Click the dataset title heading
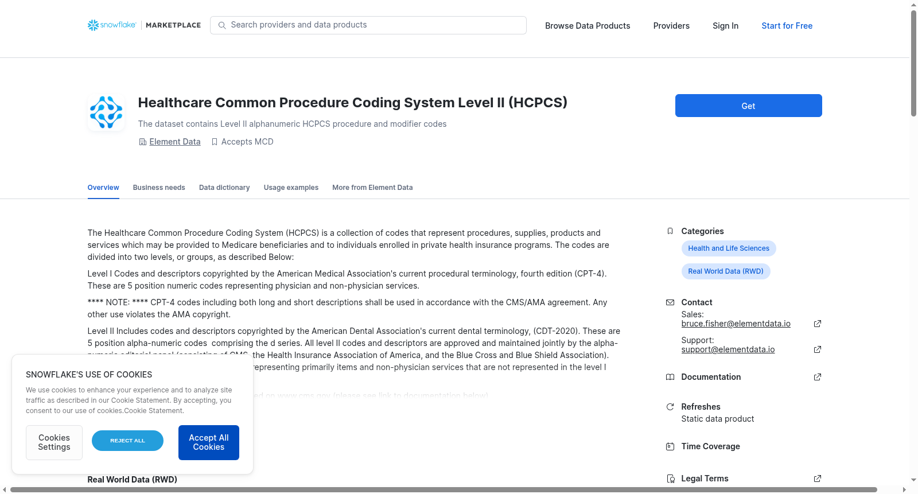The height and width of the screenshot is (494, 918). click(x=352, y=103)
